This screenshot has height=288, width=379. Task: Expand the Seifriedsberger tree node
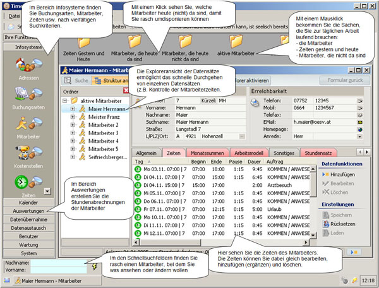[73, 157]
